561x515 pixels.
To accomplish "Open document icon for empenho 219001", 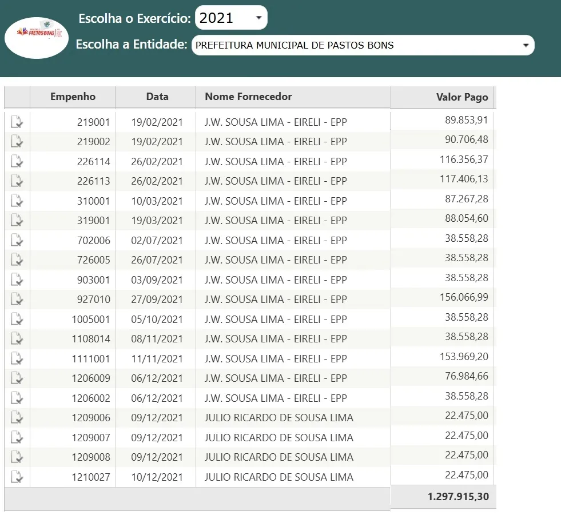I will pyautogui.click(x=17, y=122).
